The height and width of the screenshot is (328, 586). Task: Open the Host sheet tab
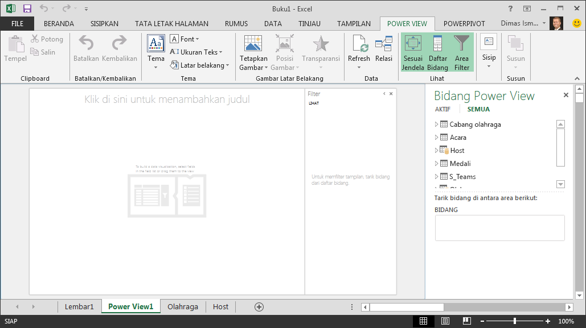tap(220, 307)
